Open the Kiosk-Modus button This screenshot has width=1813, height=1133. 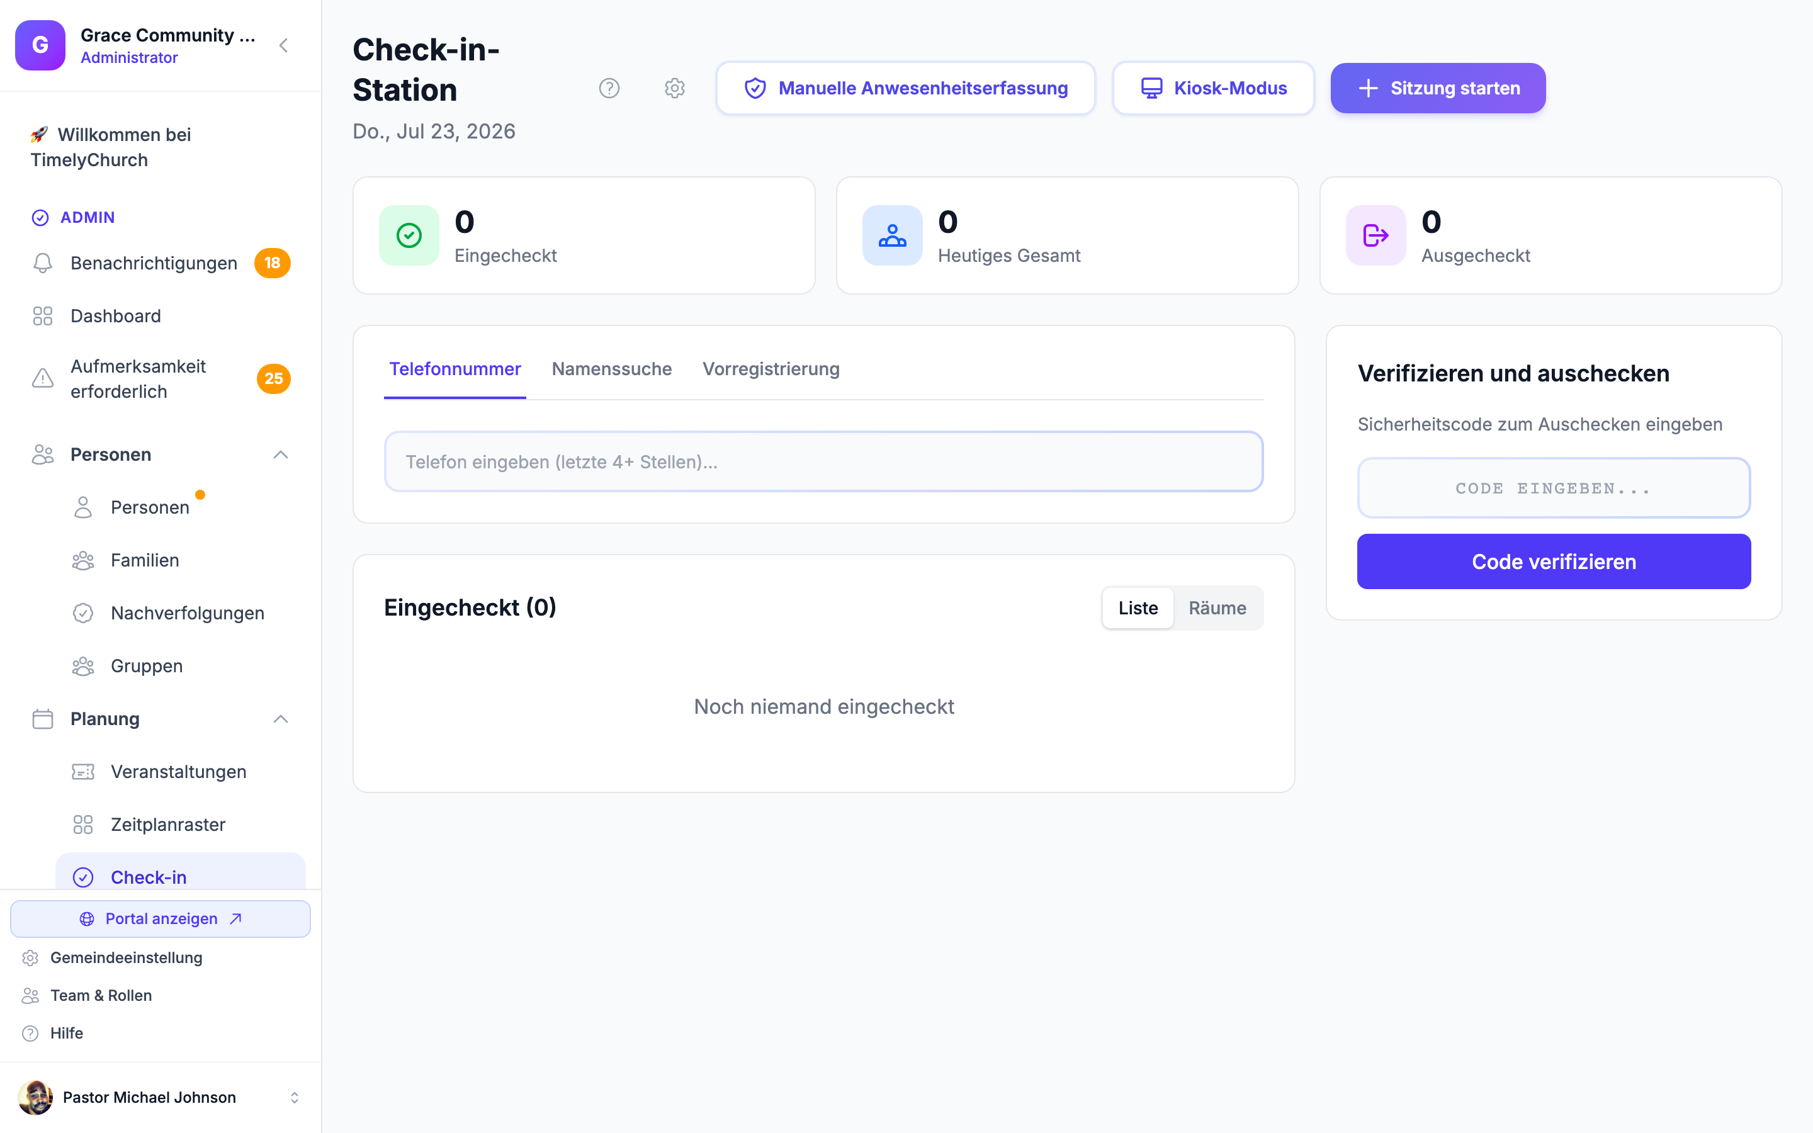coord(1213,88)
